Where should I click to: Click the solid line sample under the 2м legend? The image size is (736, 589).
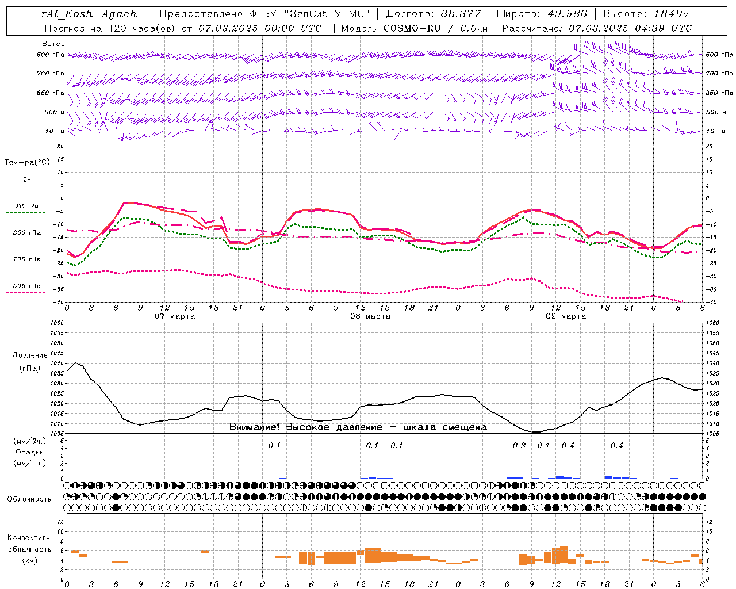[x=26, y=186]
